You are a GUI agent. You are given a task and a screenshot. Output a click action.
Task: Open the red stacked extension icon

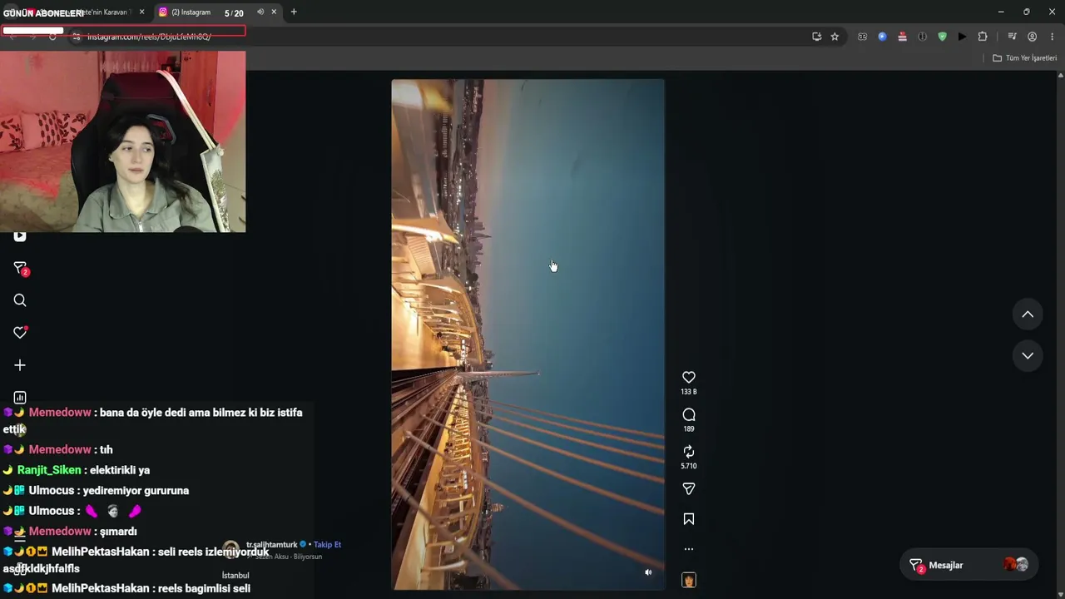point(902,37)
